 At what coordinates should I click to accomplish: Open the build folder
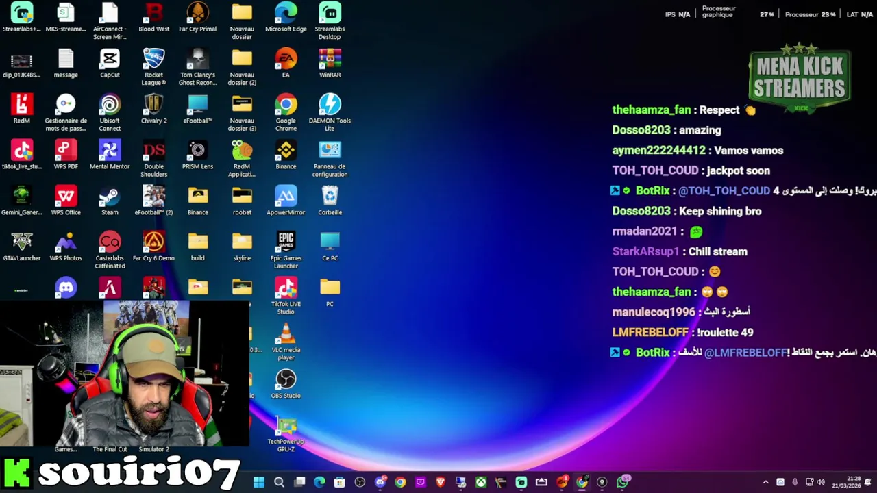coord(198,247)
